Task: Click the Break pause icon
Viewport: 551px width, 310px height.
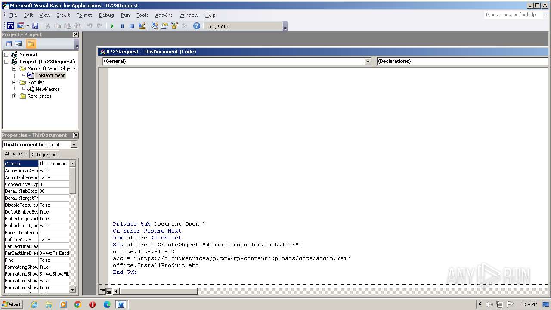Action: click(x=122, y=26)
